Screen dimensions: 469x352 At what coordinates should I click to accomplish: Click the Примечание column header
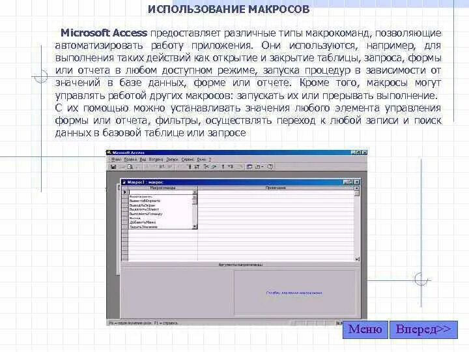(x=276, y=188)
